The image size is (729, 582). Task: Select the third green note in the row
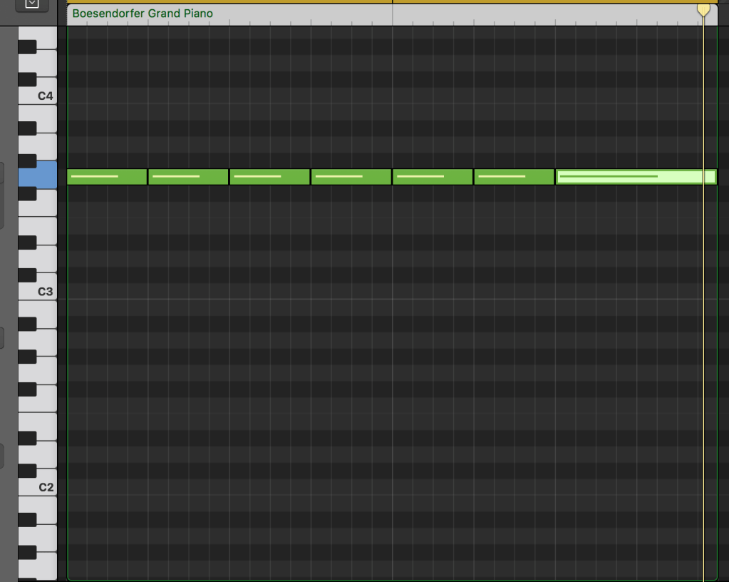click(x=269, y=177)
